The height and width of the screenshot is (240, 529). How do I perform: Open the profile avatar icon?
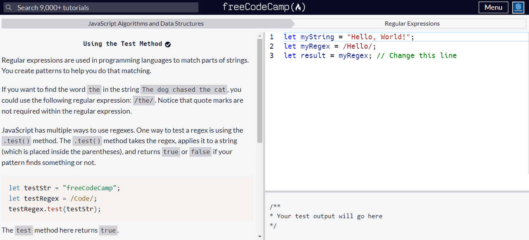(518, 7)
